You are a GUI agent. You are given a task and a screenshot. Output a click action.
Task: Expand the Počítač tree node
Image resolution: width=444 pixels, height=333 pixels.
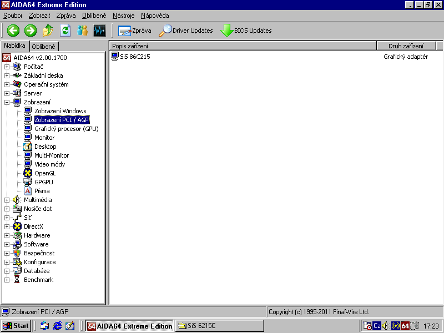pyautogui.click(x=7, y=67)
